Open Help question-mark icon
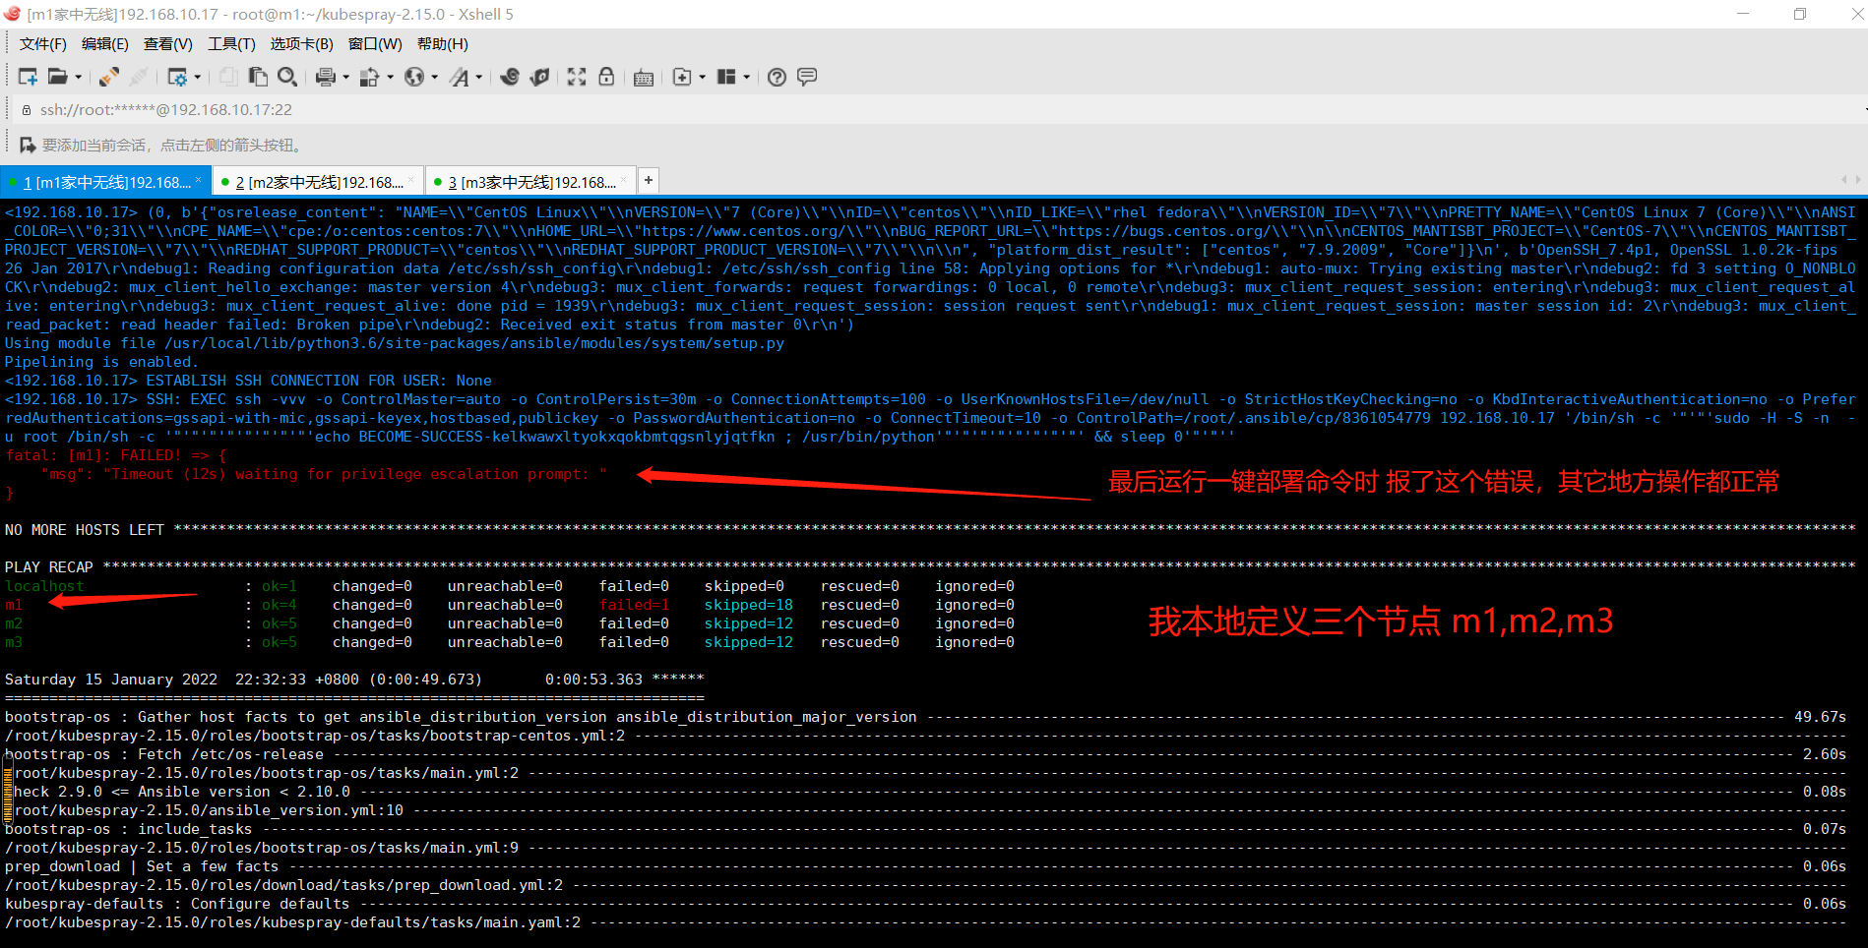Viewport: 1868px width, 948px height. (777, 77)
